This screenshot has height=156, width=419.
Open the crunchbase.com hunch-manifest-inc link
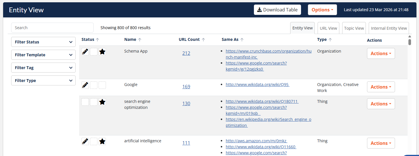[268, 54]
